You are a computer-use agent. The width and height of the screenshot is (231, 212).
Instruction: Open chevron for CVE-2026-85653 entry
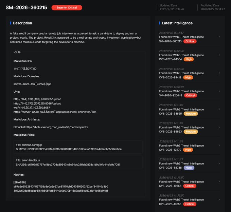click(219, 127)
